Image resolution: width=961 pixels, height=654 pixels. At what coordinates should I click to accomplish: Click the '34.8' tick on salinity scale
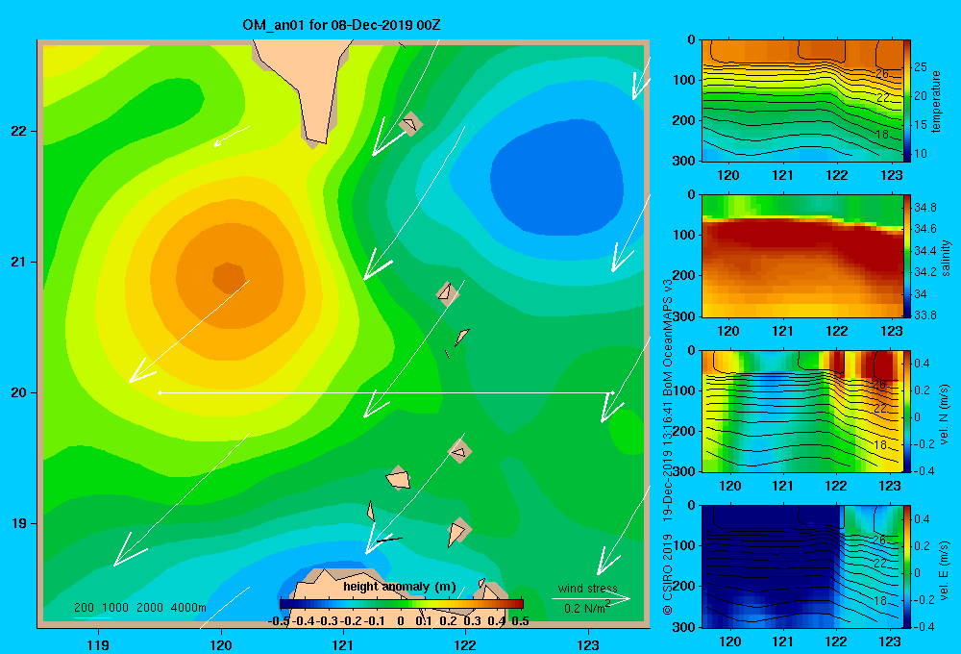[924, 208]
